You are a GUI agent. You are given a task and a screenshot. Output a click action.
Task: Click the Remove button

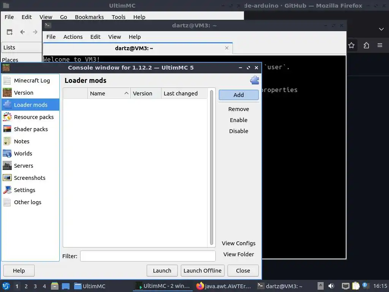tap(239, 109)
